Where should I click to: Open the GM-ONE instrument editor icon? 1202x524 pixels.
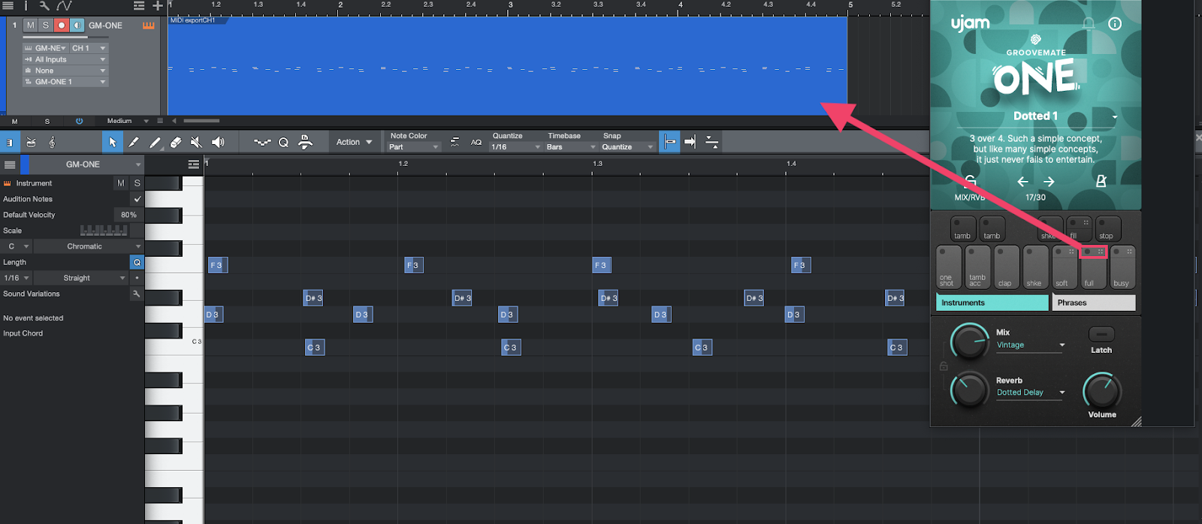[x=149, y=26]
